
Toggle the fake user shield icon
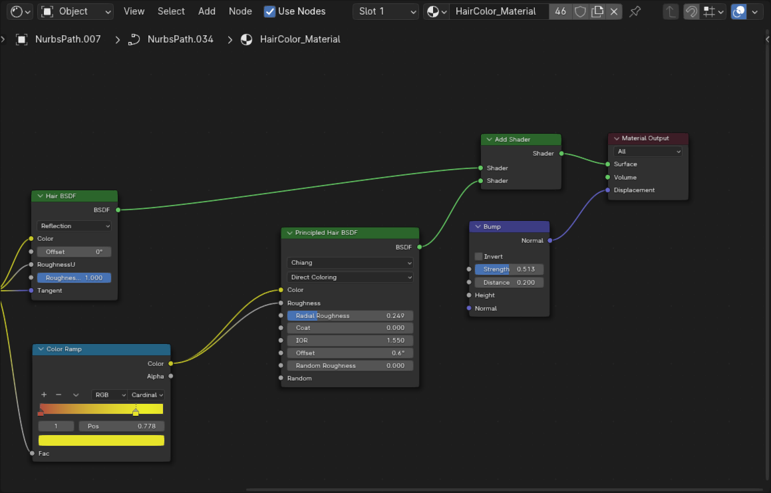580,11
